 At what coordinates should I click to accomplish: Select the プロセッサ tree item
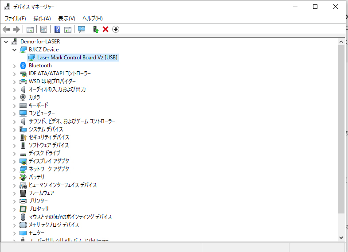[x=39, y=209]
